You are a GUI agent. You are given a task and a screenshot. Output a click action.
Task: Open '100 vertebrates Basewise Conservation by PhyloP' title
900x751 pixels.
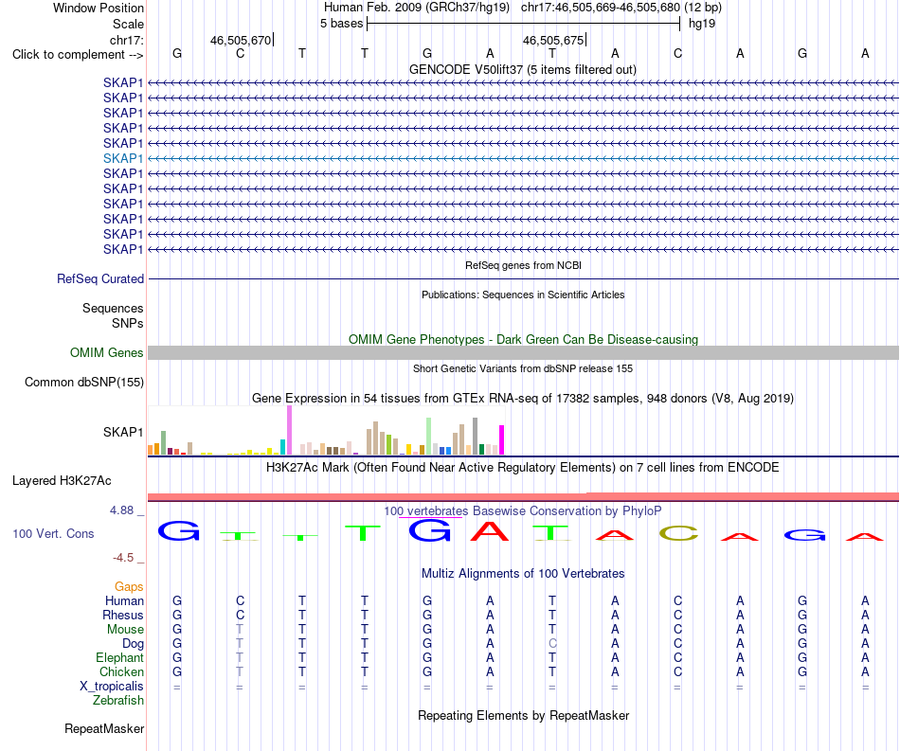(x=523, y=510)
